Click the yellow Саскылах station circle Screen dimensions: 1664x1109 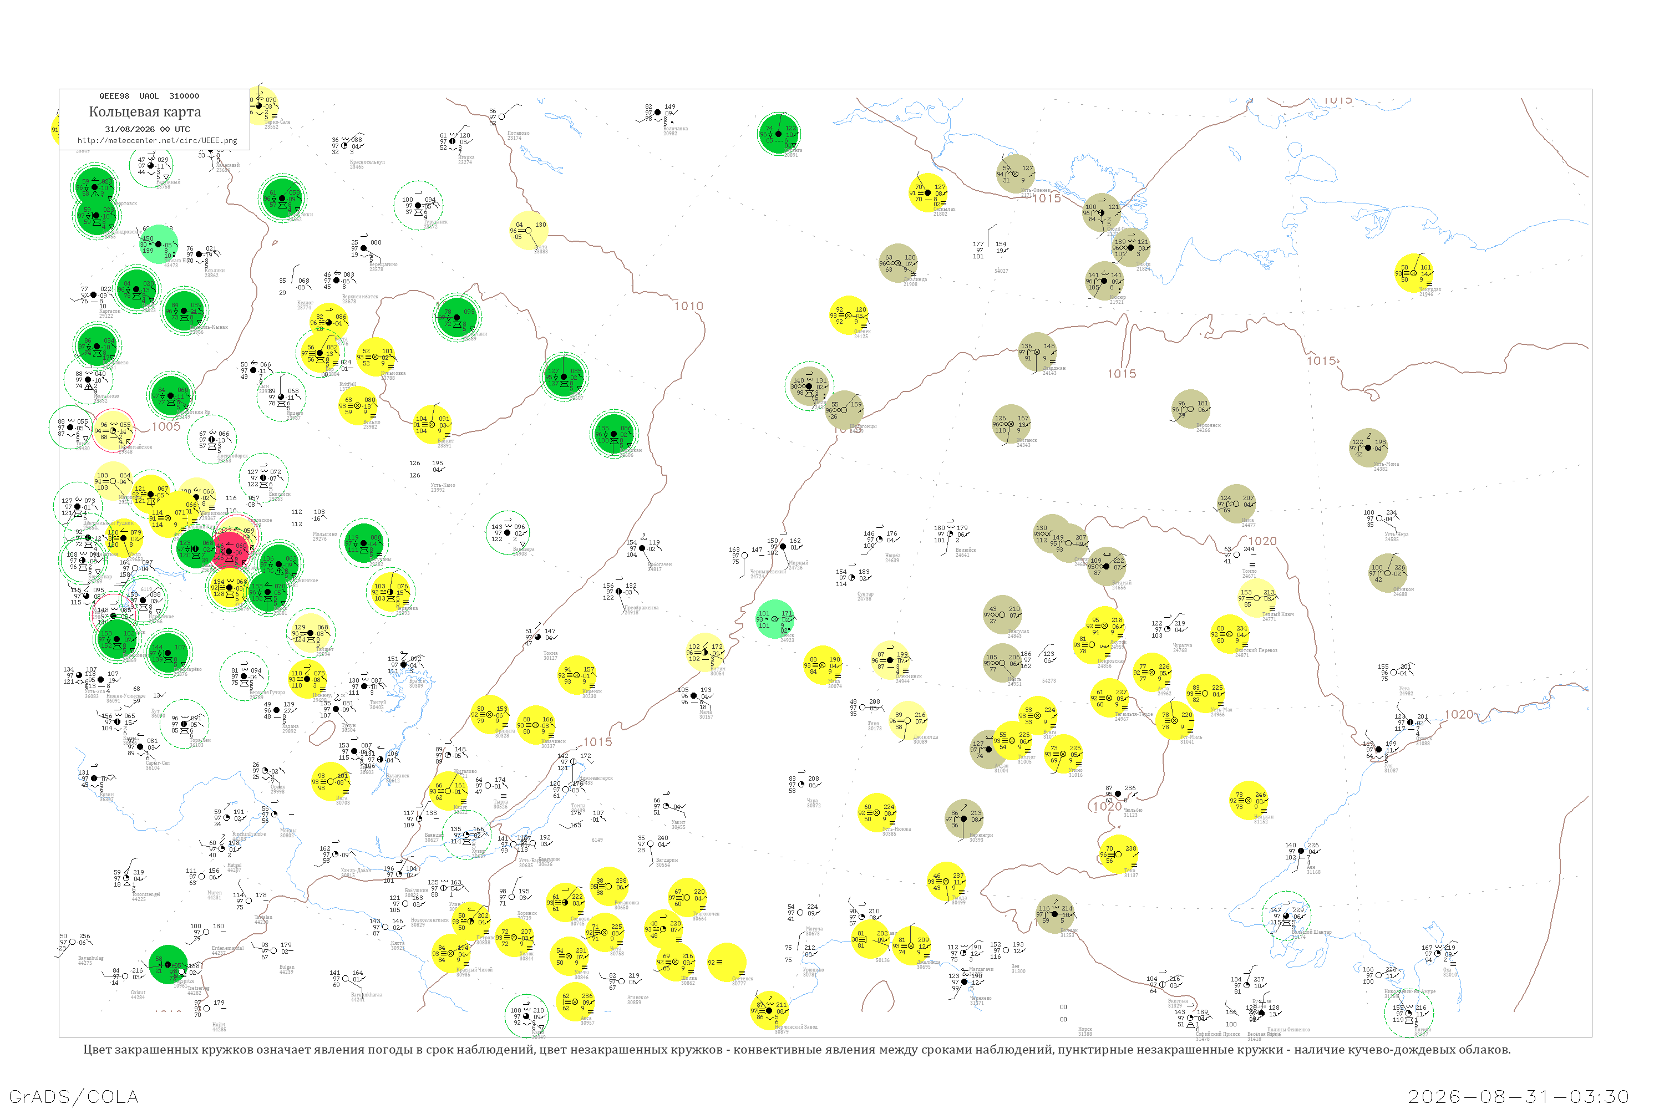pos(928,192)
